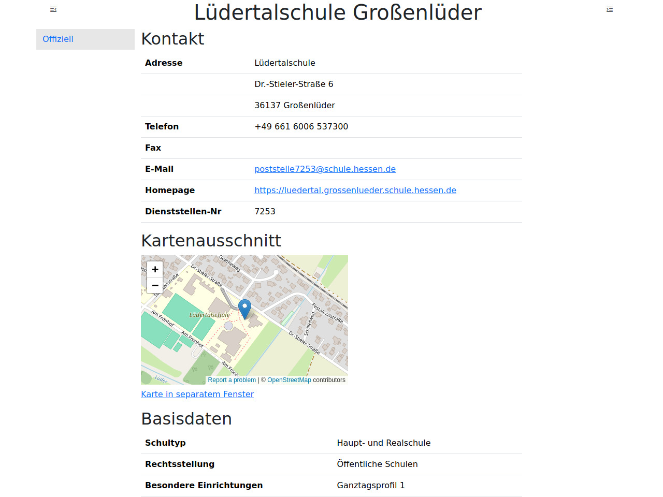
Task: Zoom out on the map
Action: [x=155, y=285]
